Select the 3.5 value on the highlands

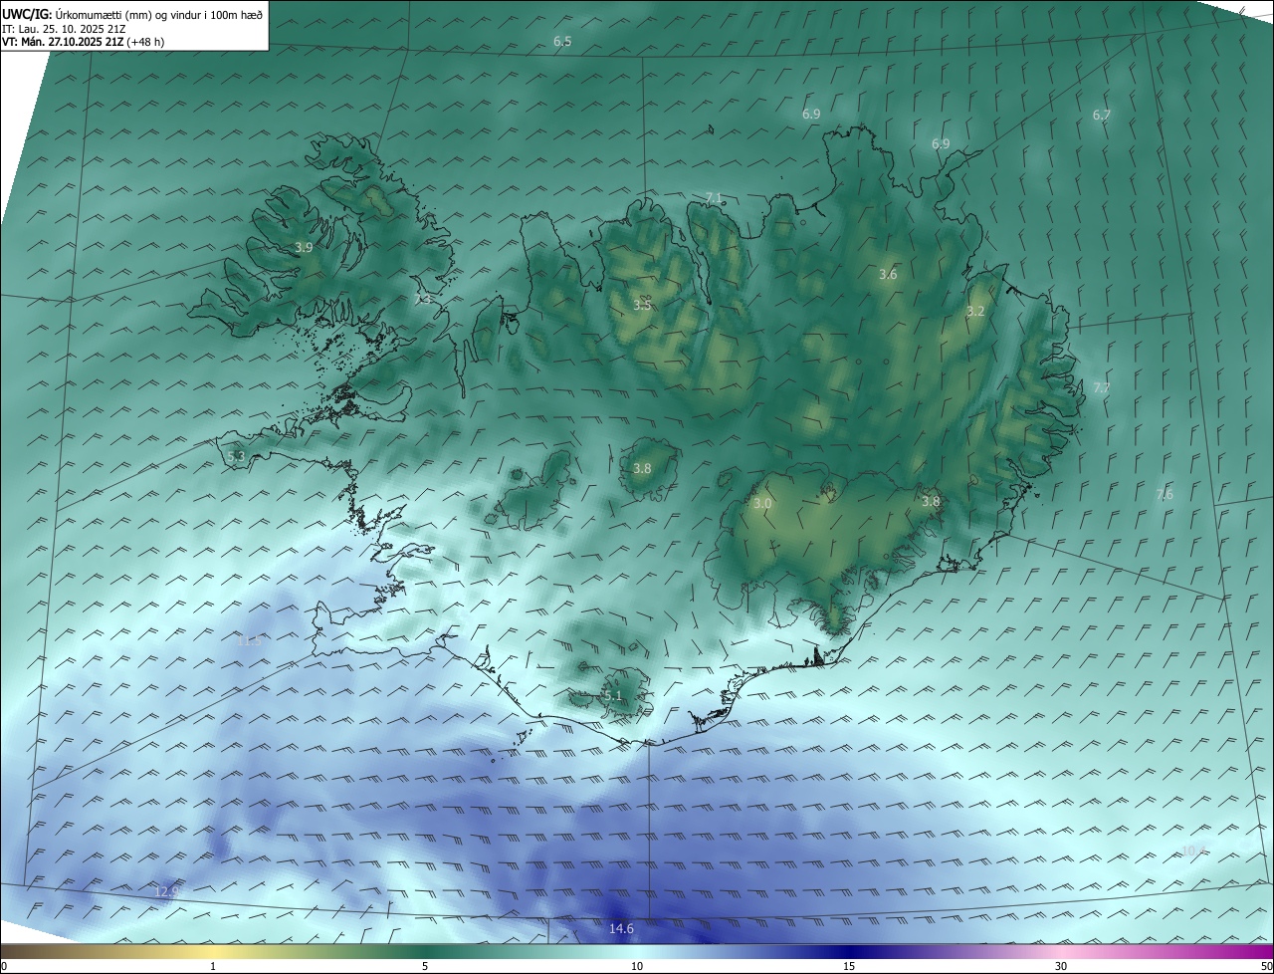click(x=642, y=305)
